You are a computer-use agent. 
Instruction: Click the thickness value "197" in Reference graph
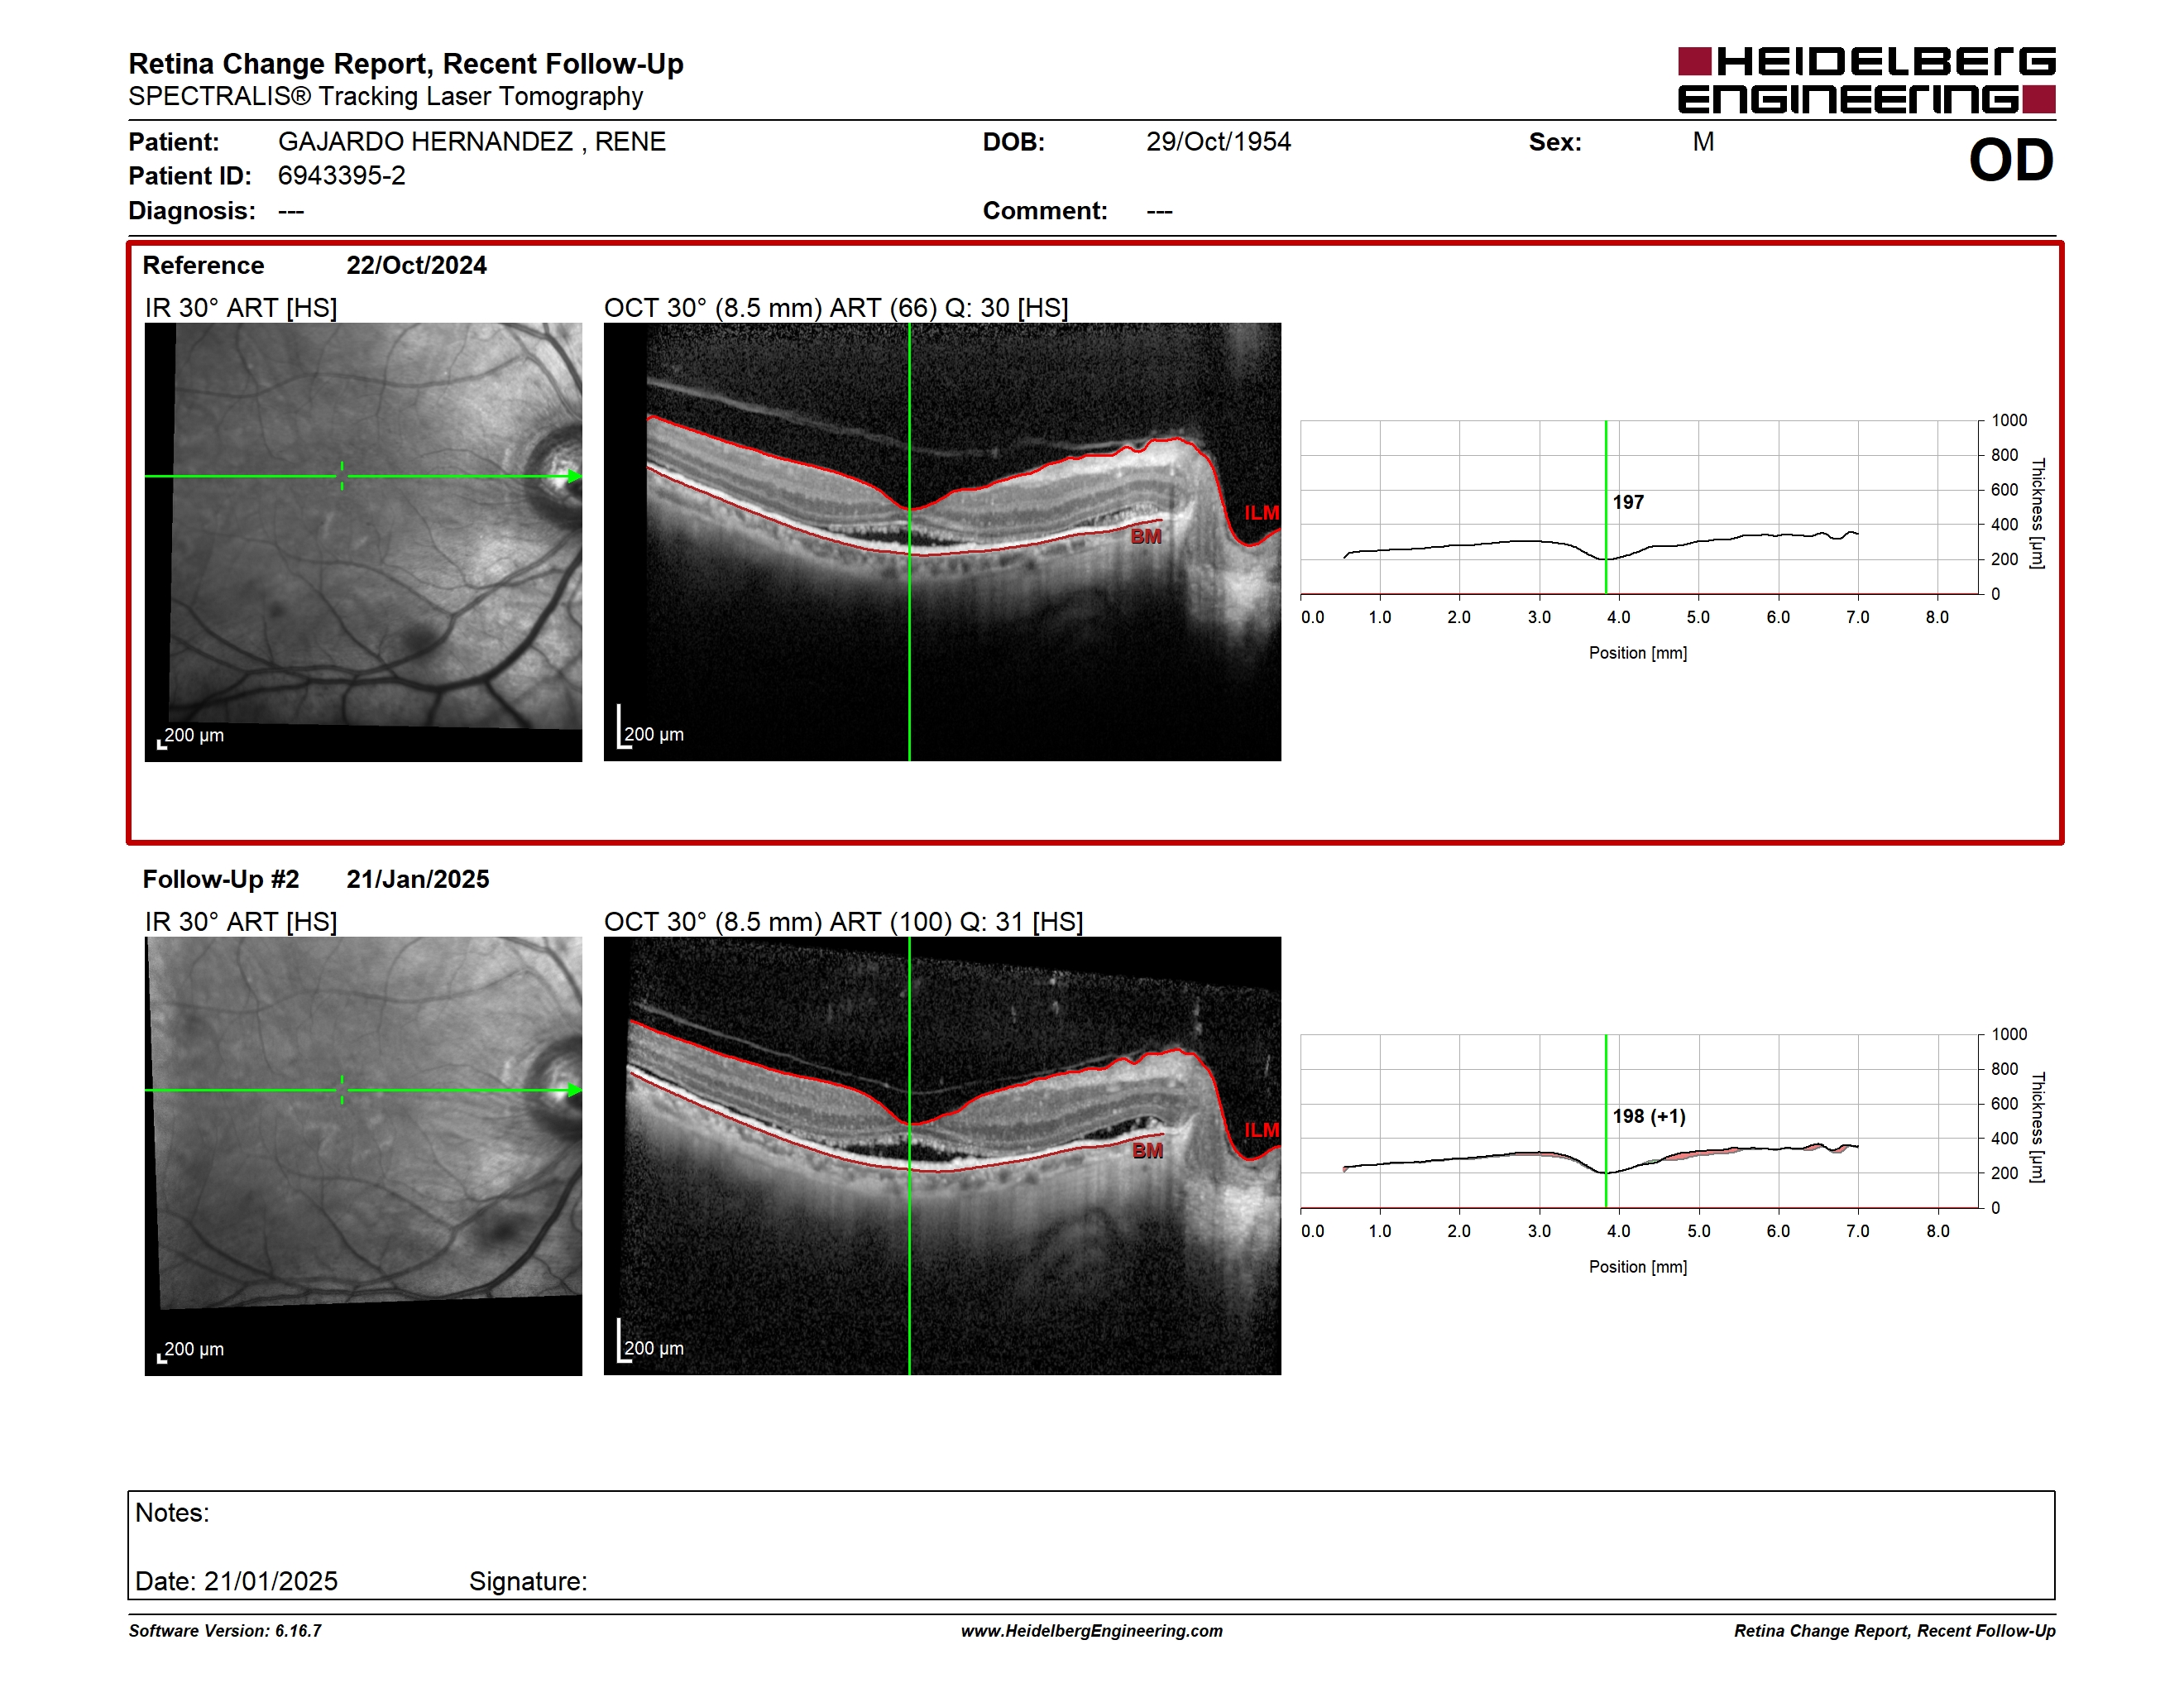pos(1628,502)
